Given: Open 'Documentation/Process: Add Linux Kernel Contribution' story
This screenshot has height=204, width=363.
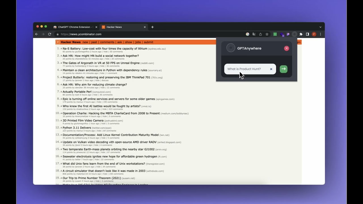Looking at the screenshot, I should [111, 135].
